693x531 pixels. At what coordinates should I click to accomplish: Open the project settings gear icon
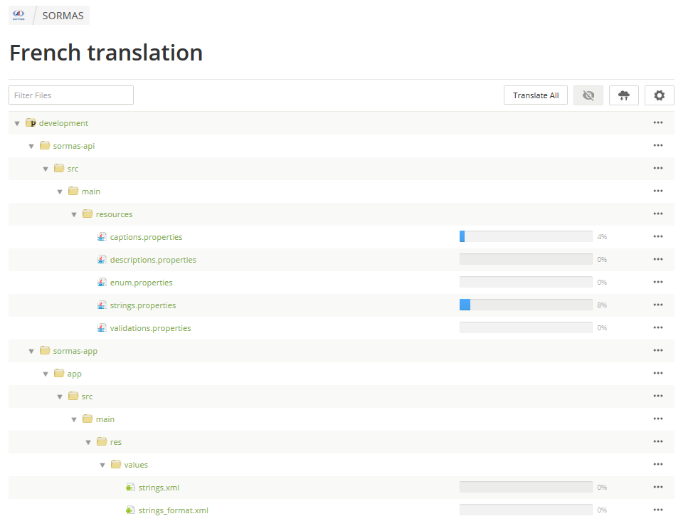[659, 95]
